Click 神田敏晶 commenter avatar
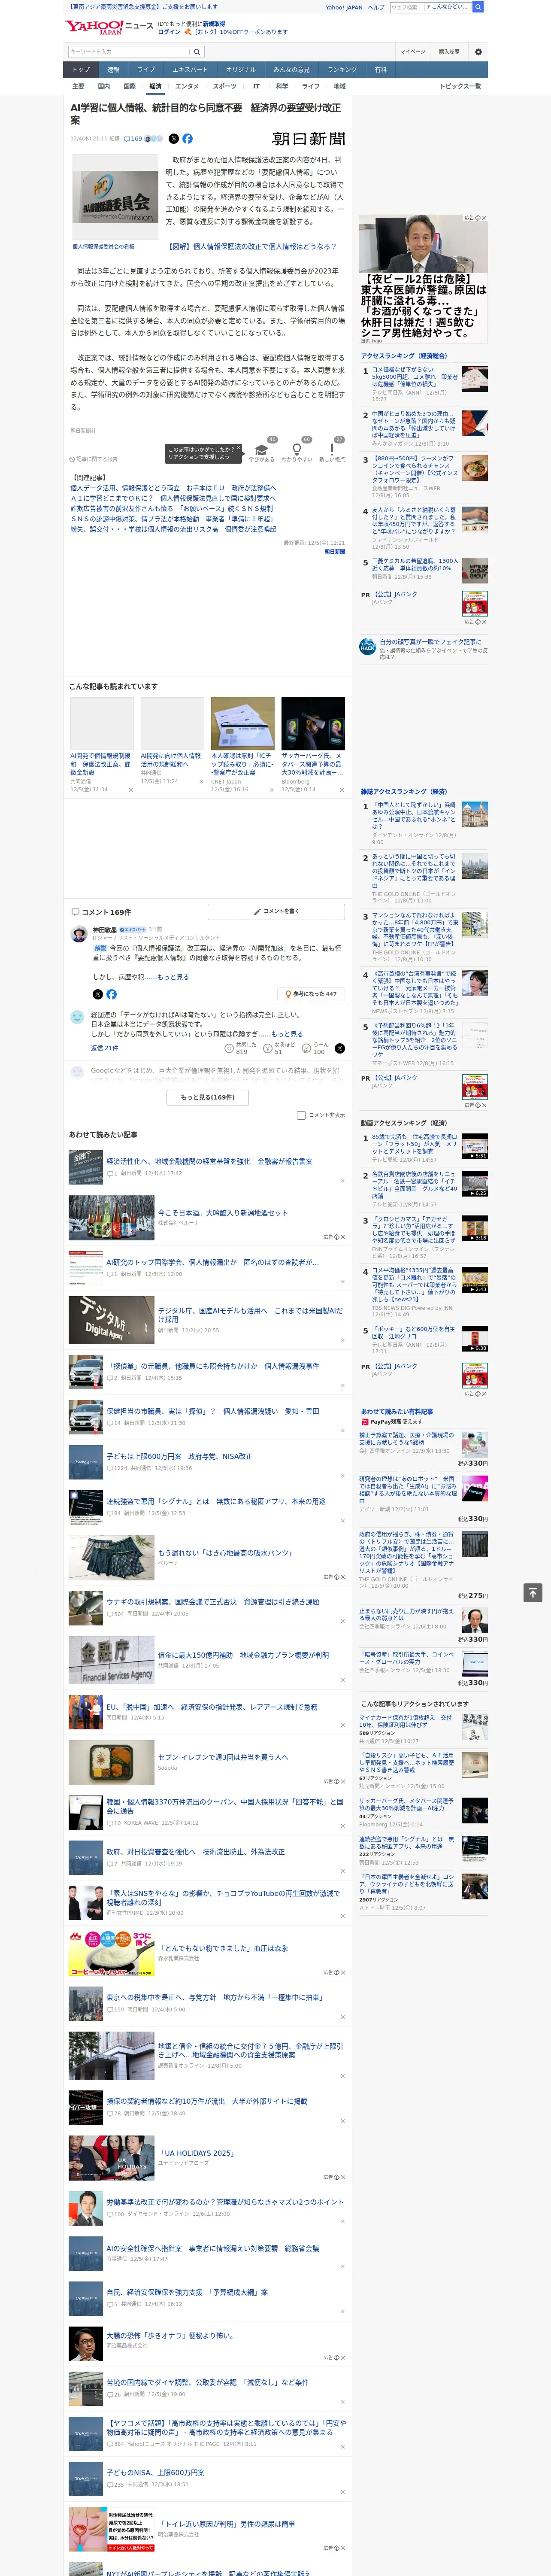551x2576 pixels. point(78,934)
